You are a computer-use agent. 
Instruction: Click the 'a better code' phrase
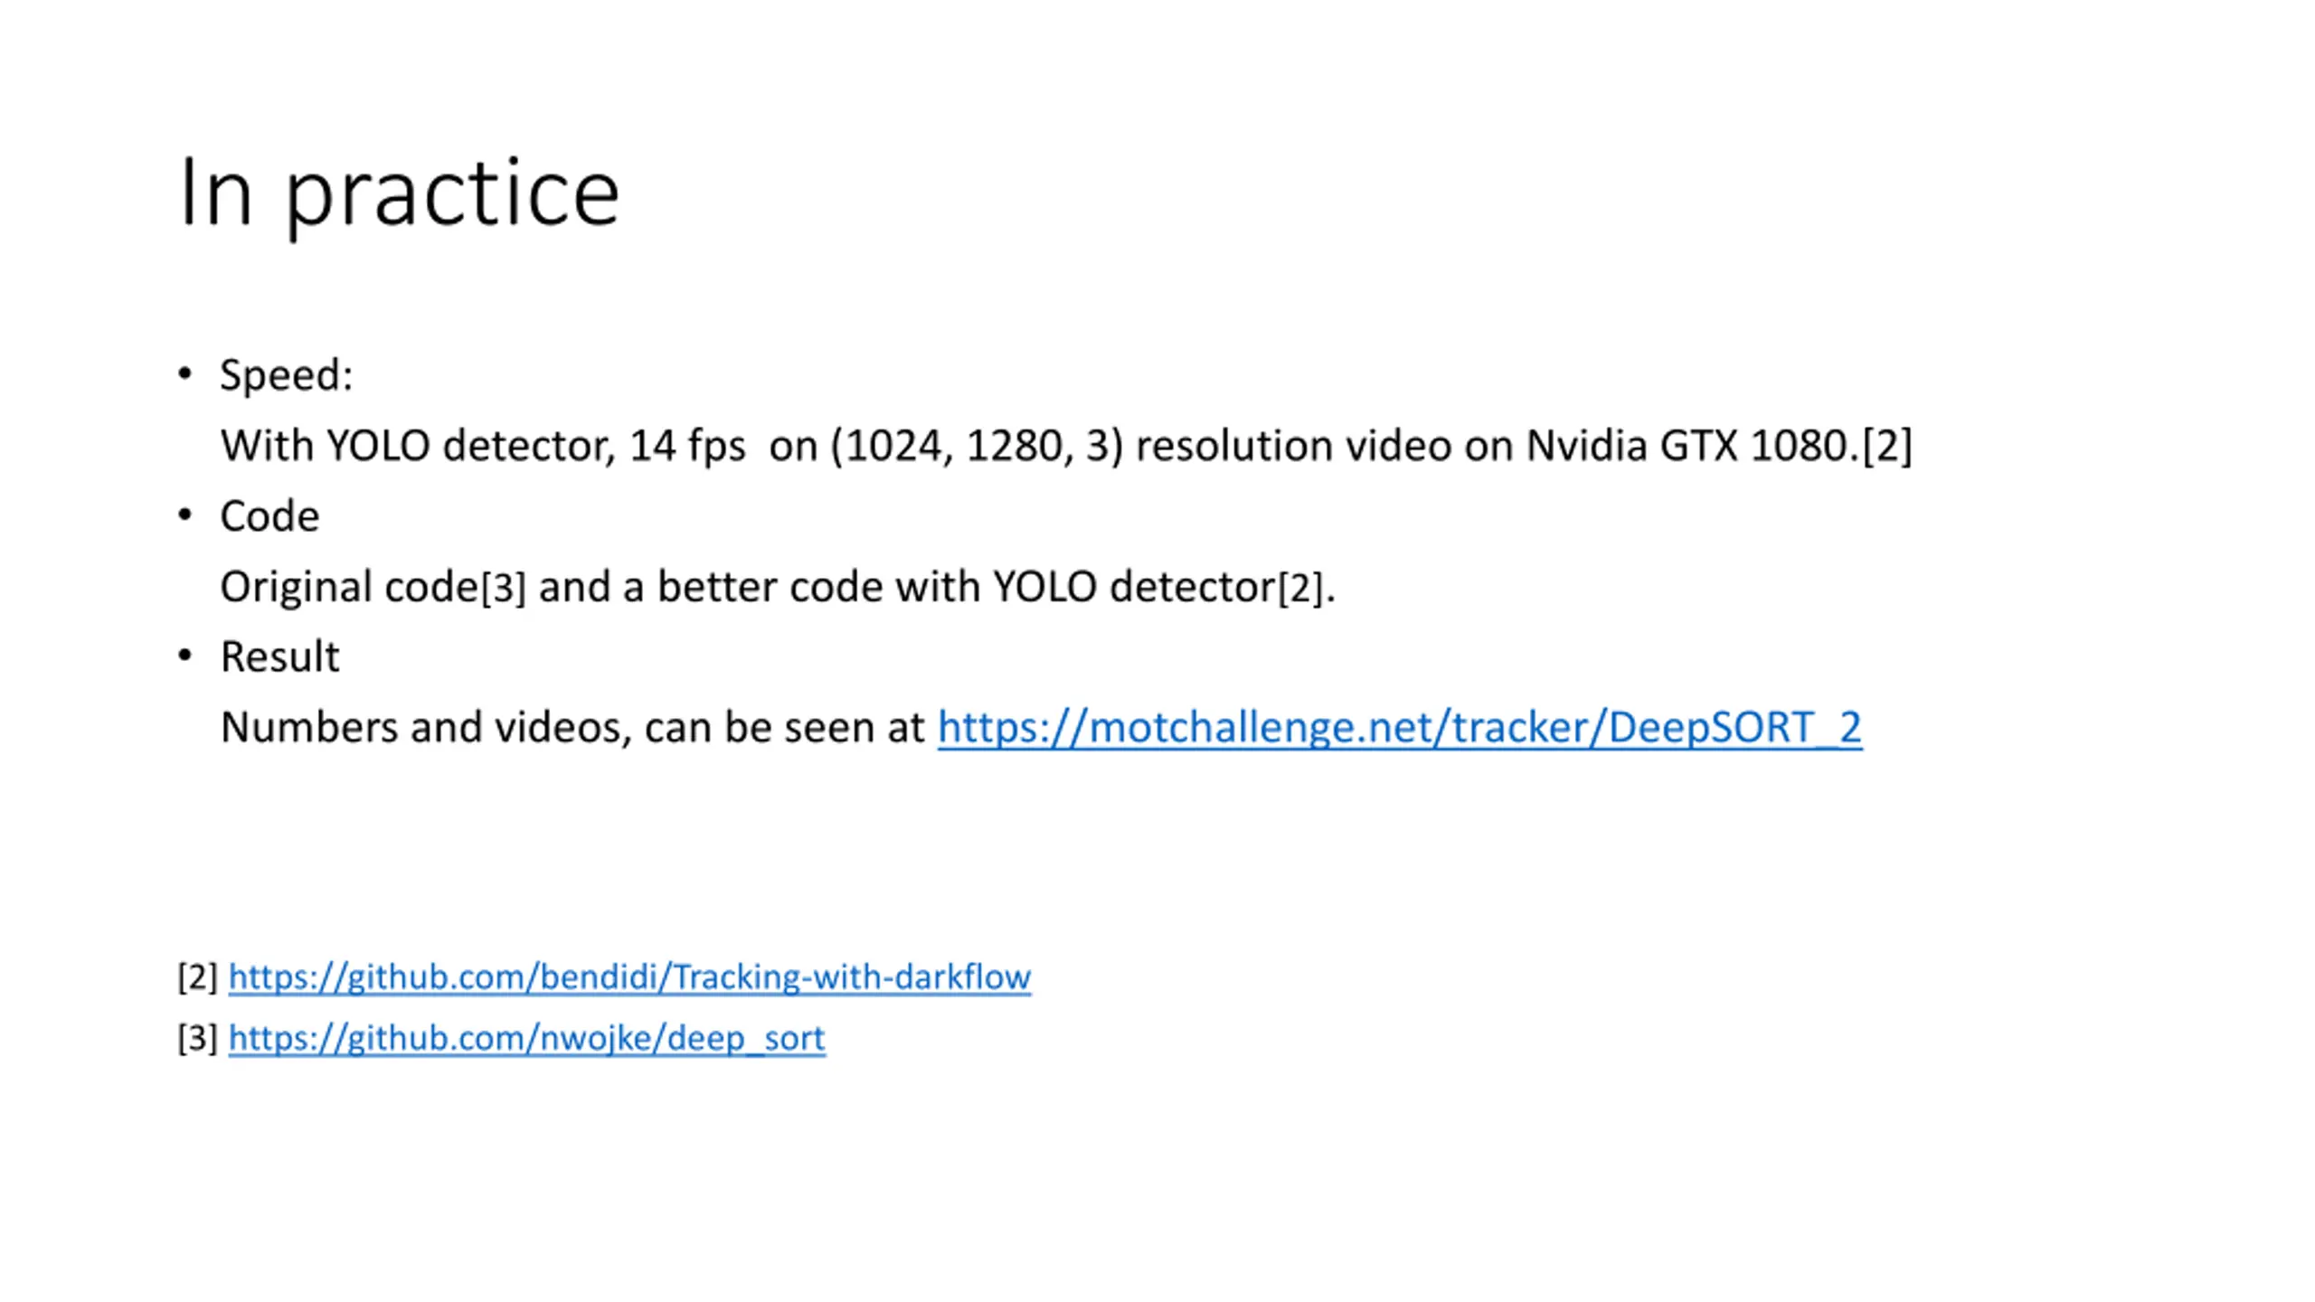751,587
